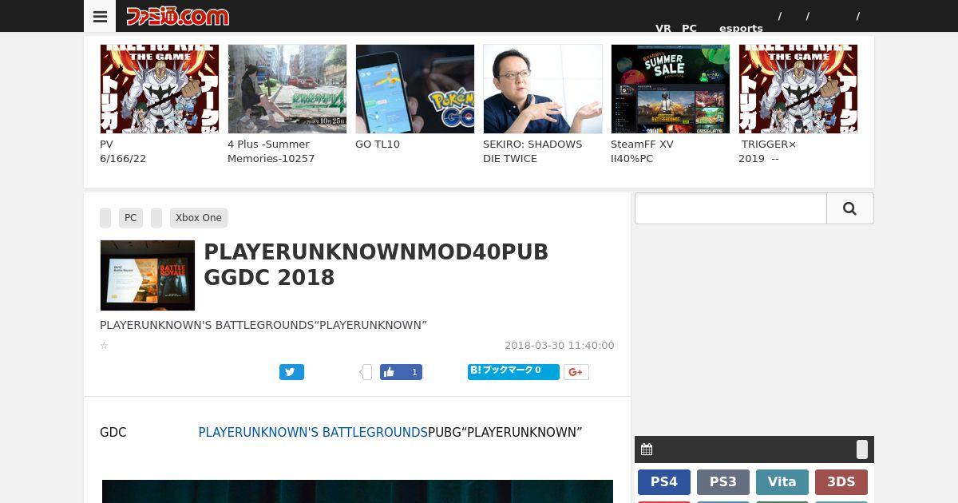The height and width of the screenshot is (503, 958).
Task: Share article via Twitter icon
Action: pos(291,372)
